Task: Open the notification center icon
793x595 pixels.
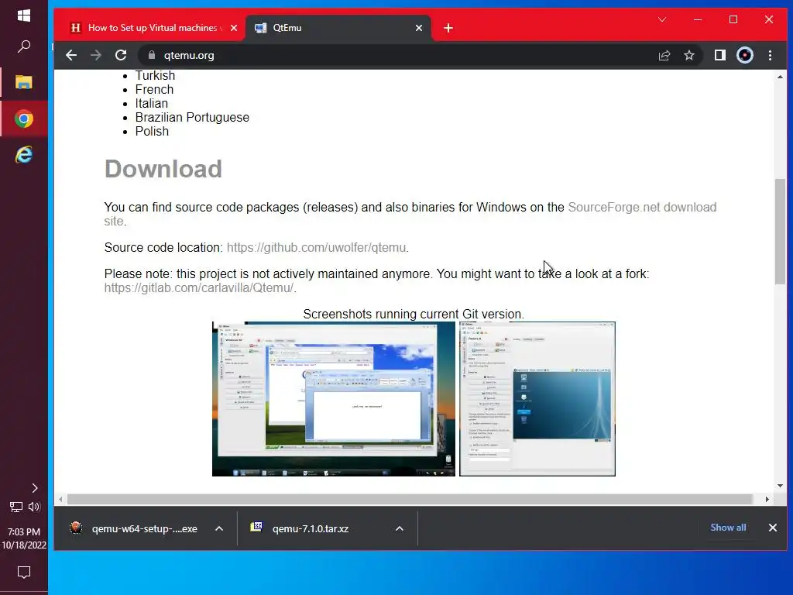Action: click(24, 573)
